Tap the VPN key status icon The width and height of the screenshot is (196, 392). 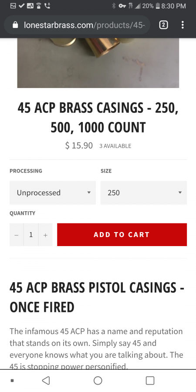(122, 6)
